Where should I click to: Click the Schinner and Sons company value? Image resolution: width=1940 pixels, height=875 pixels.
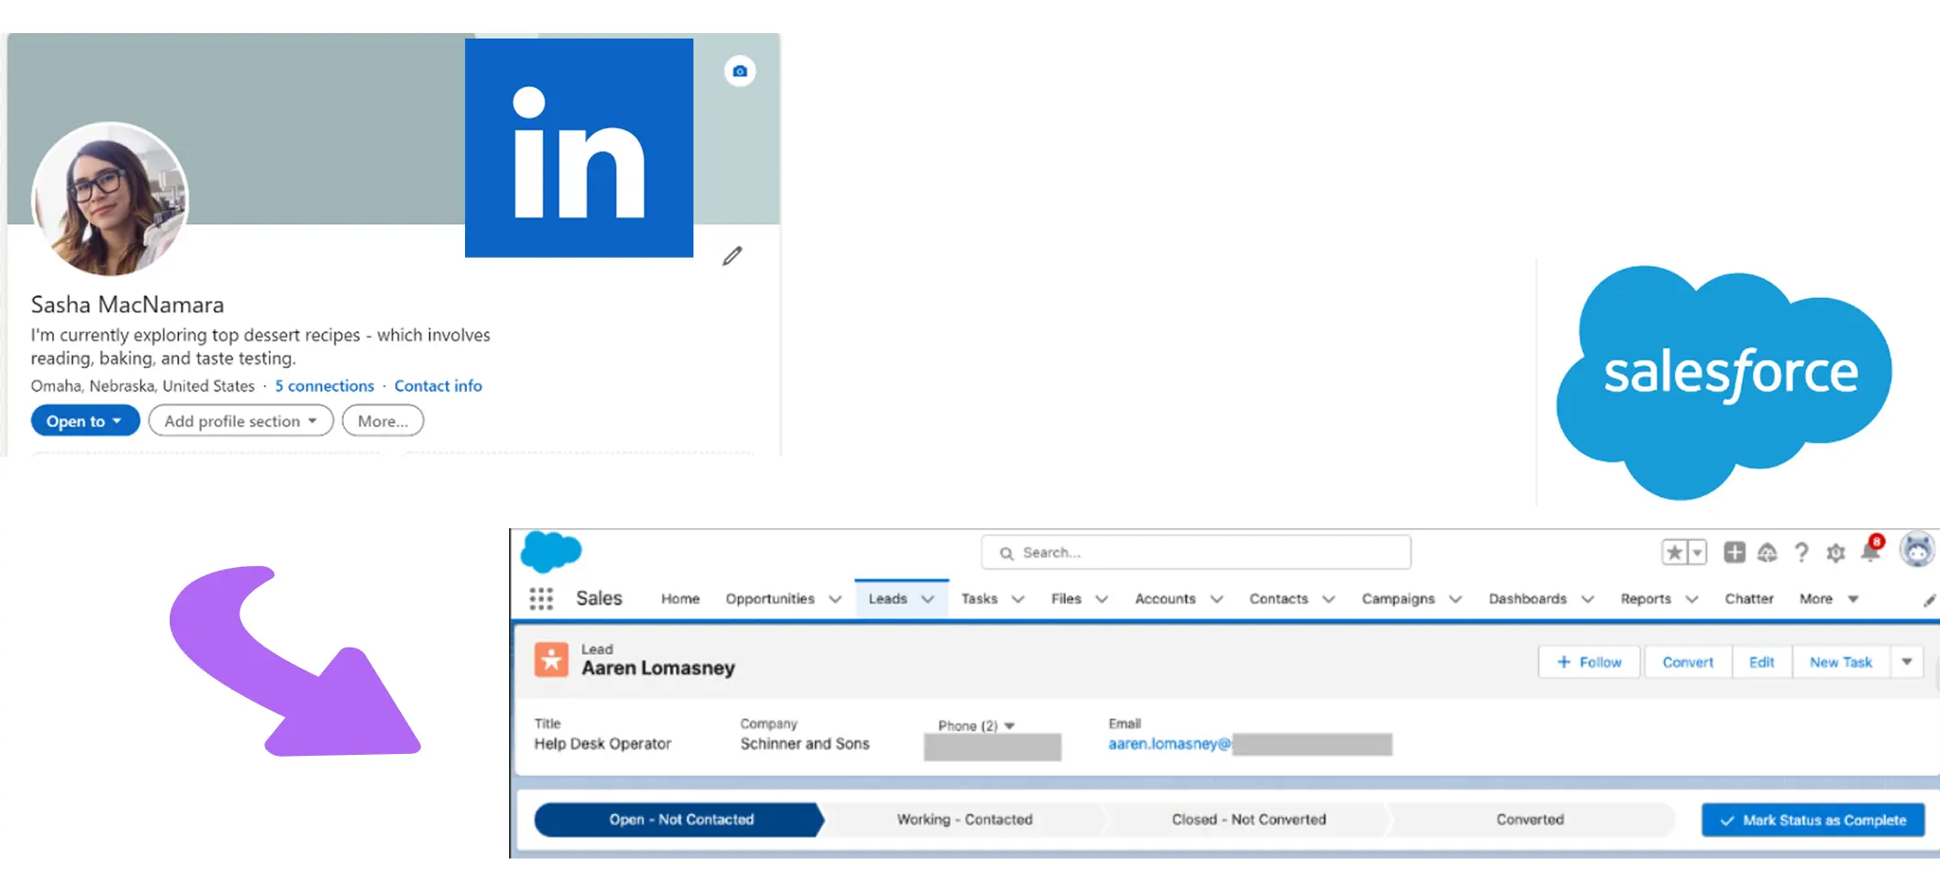point(805,744)
